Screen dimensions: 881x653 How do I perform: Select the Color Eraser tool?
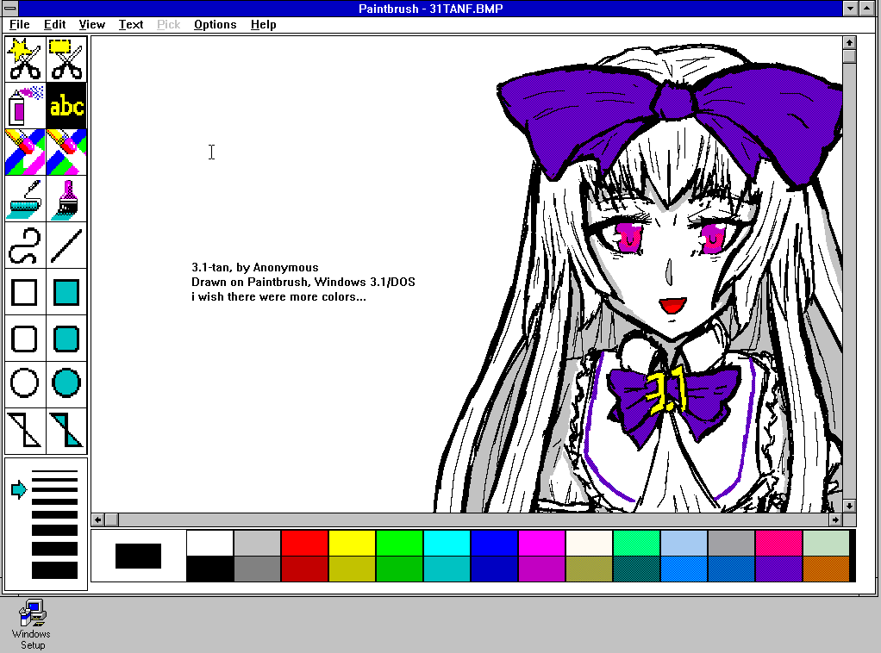[x=25, y=152]
